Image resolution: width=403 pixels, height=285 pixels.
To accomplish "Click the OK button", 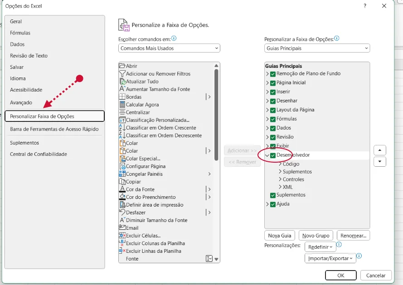I will tap(341, 275).
